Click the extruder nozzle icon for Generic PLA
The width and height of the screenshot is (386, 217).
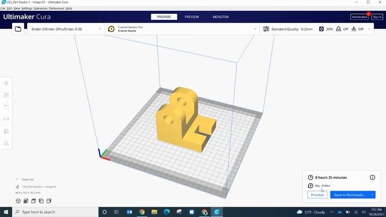111,29
